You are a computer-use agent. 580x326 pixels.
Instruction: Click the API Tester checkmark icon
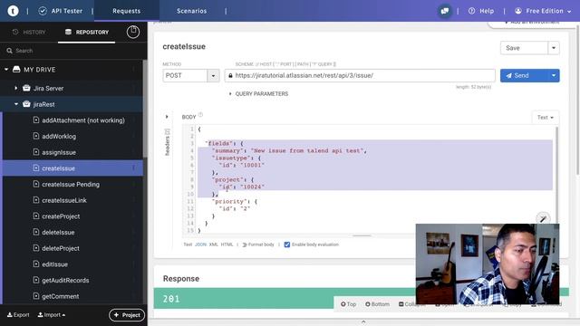click(x=43, y=11)
